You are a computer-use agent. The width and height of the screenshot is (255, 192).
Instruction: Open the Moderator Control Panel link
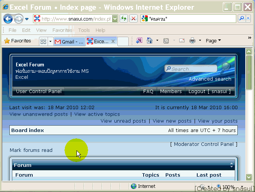(204, 144)
